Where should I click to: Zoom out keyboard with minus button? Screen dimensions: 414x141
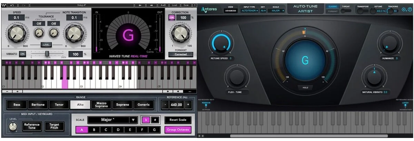(x=7, y=91)
